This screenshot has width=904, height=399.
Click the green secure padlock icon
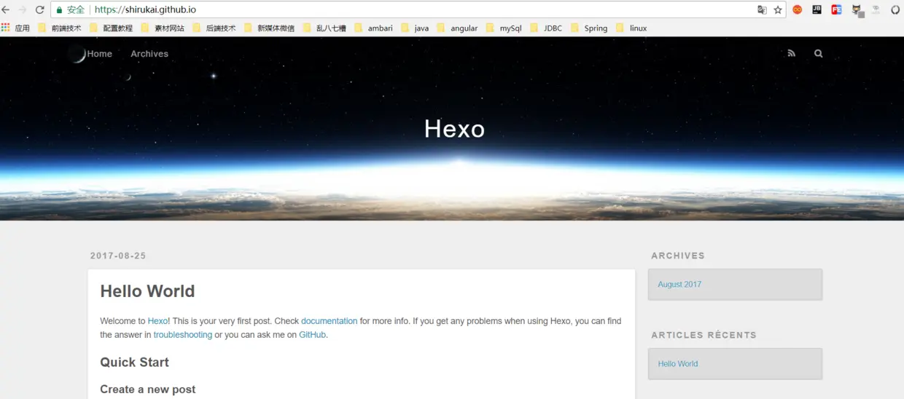[60, 10]
